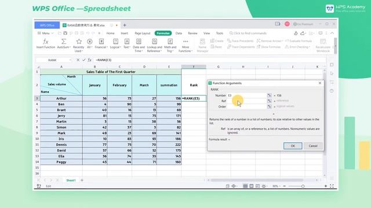The width and height of the screenshot is (371, 208).
Task: Click the user avatar icon
Action: click(287, 24)
